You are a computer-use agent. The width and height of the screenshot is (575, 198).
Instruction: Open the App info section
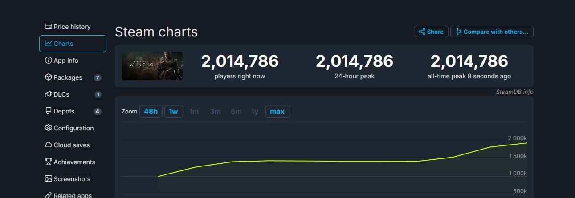[x=73, y=61]
